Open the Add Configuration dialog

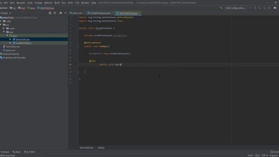[235, 8]
